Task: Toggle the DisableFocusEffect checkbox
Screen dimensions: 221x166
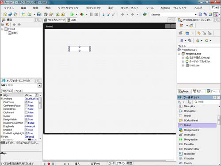Action: pyautogui.click(x=26, y=123)
